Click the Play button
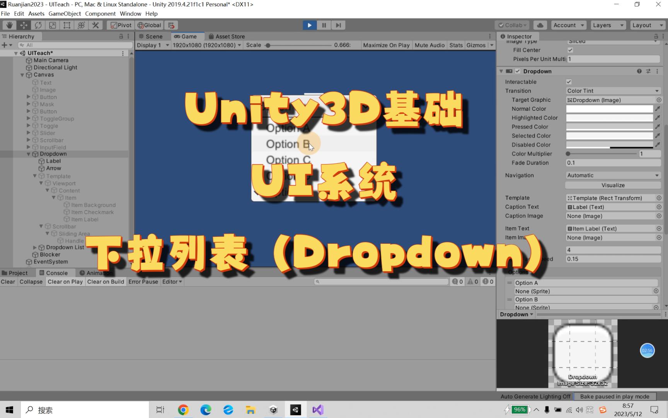Screen dimensions: 668x418 tap(309, 25)
